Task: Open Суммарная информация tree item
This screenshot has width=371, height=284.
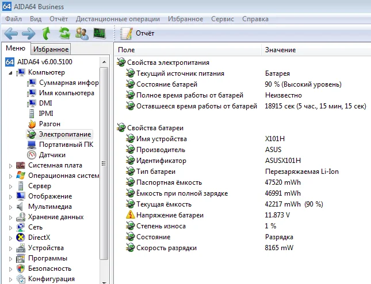Action: point(69,83)
